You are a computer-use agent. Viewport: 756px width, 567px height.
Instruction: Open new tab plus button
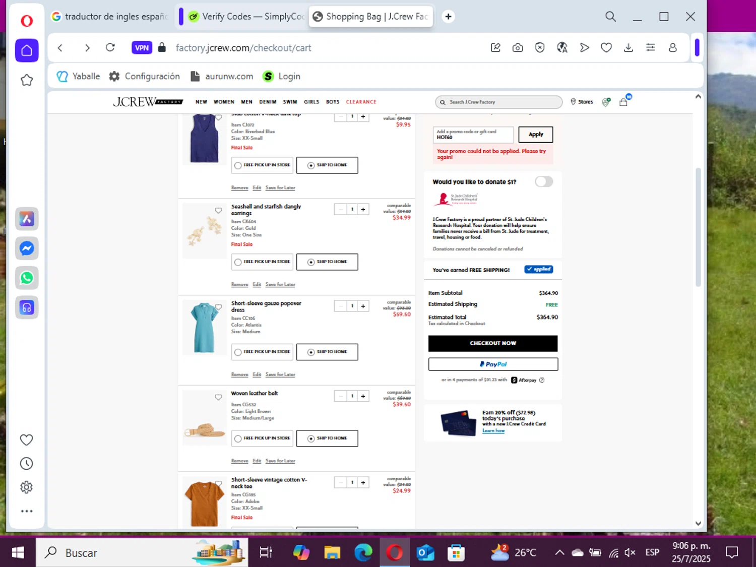(448, 17)
